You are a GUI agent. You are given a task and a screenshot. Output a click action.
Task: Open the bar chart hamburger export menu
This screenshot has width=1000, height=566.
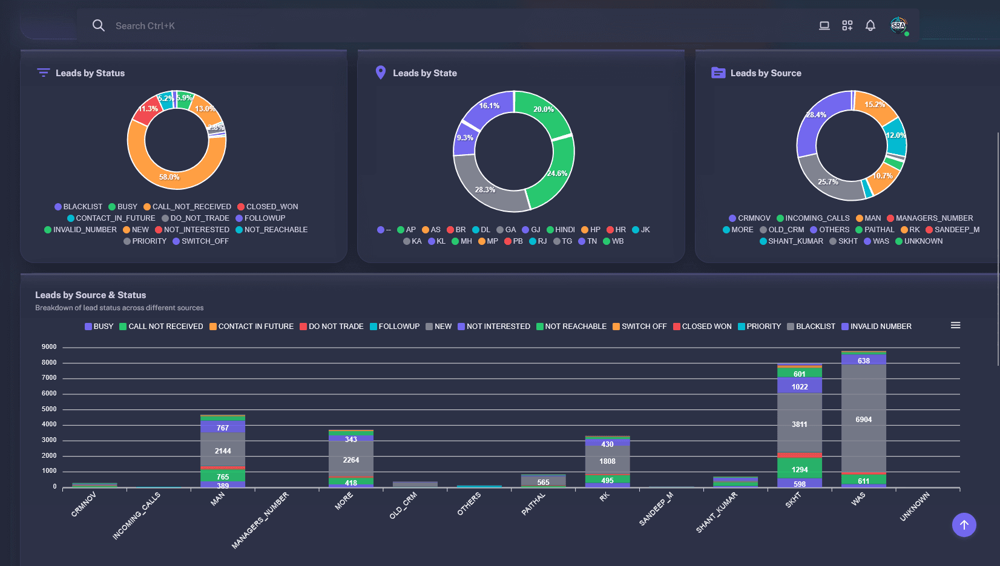point(955,325)
